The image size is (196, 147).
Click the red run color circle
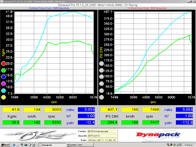click(x=3, y=64)
